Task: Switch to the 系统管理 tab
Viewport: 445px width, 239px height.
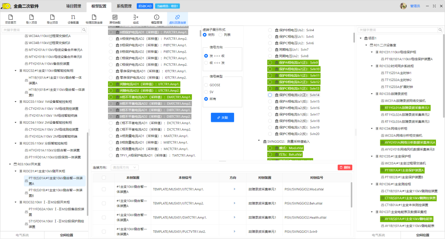Action: point(124,6)
